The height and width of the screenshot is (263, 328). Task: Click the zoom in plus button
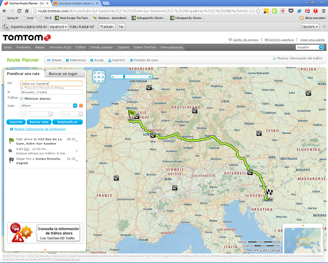150,77
